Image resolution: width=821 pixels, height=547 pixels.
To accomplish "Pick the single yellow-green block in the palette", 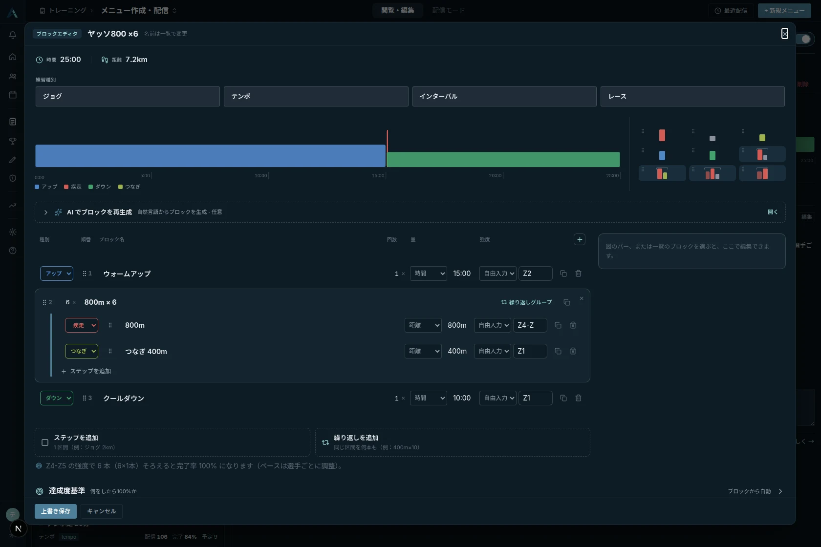I will click(x=762, y=138).
